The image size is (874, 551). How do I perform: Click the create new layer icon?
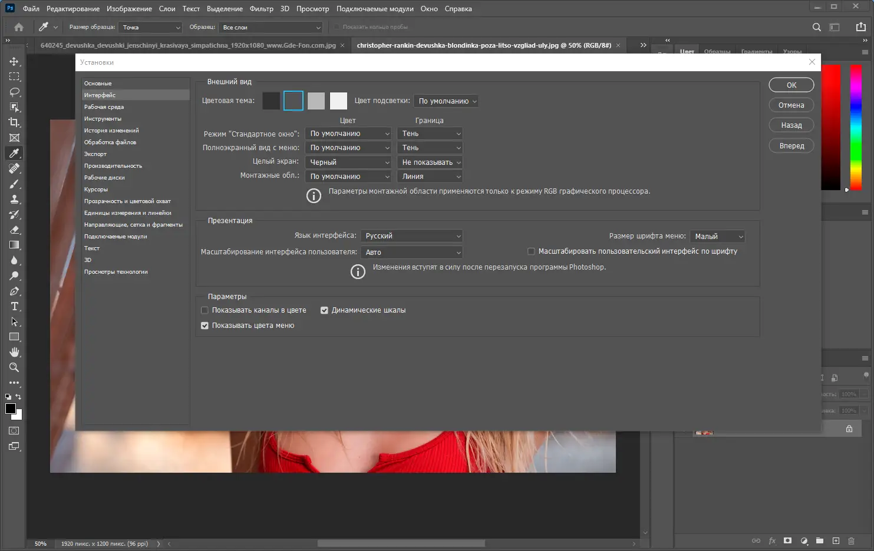[x=836, y=541]
